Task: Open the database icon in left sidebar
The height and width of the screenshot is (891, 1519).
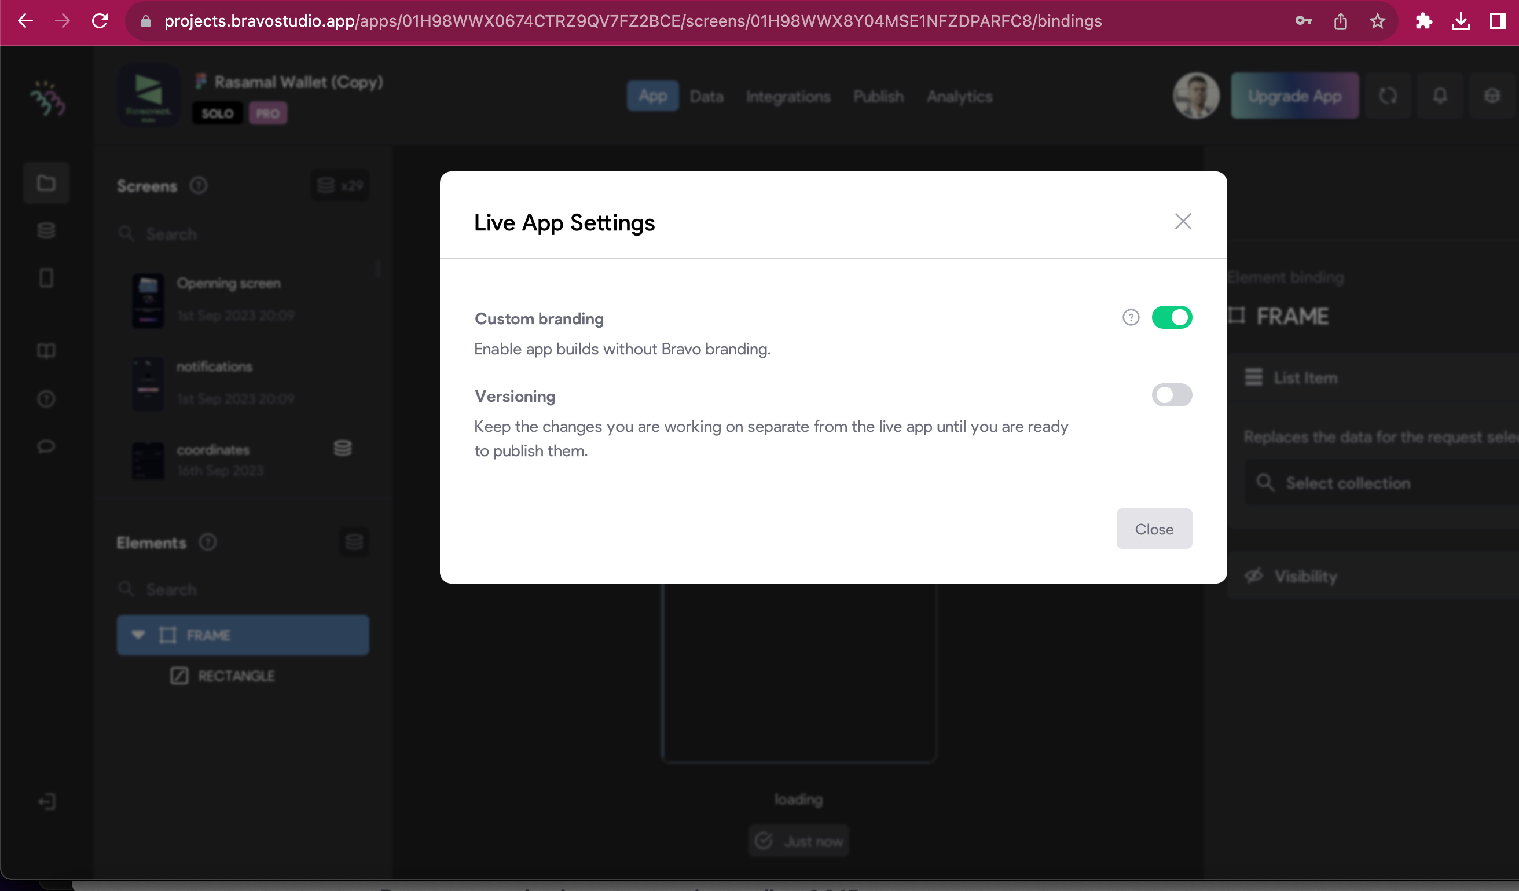Action: 46,230
